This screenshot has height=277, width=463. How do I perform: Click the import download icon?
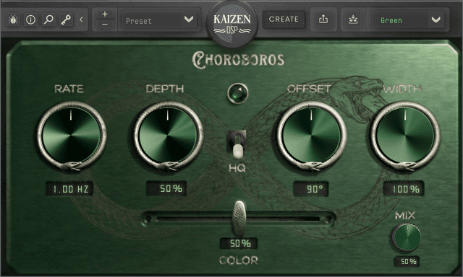[353, 19]
